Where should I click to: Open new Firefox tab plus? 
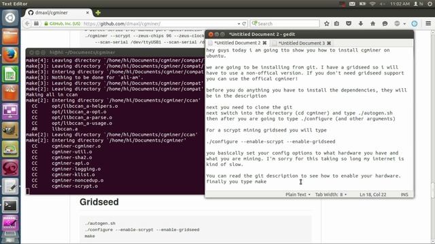(x=98, y=13)
